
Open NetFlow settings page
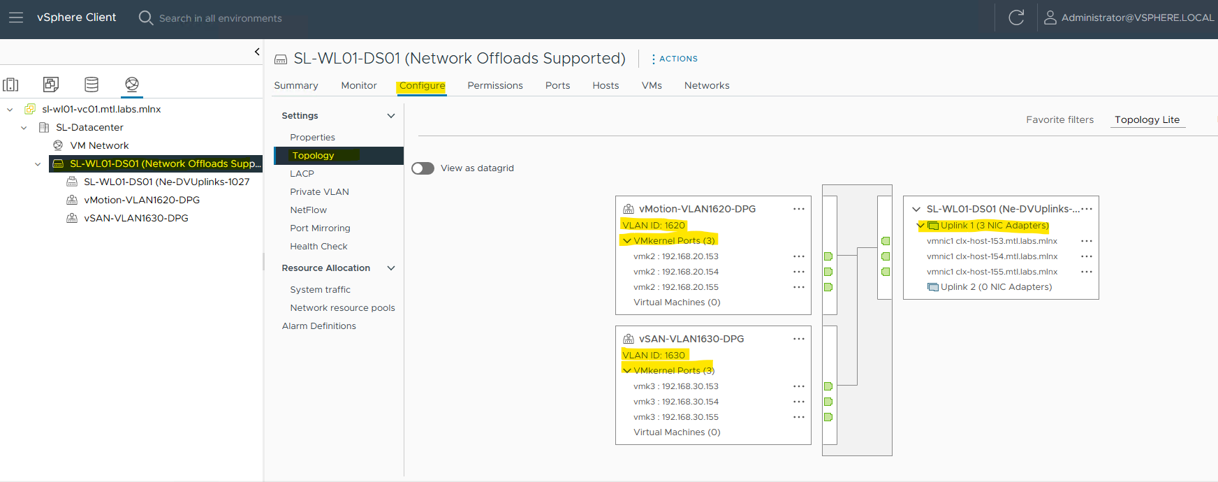pyautogui.click(x=308, y=210)
